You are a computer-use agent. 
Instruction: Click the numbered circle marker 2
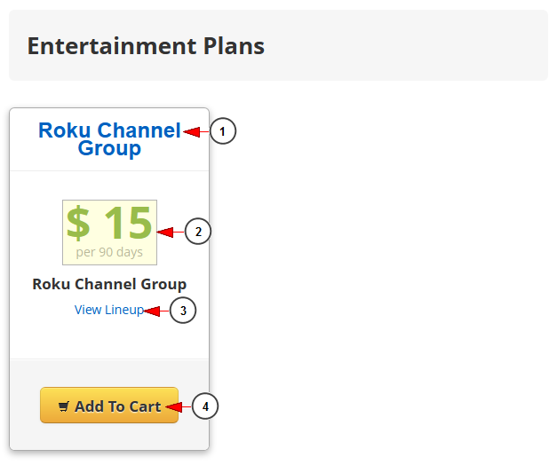[198, 232]
